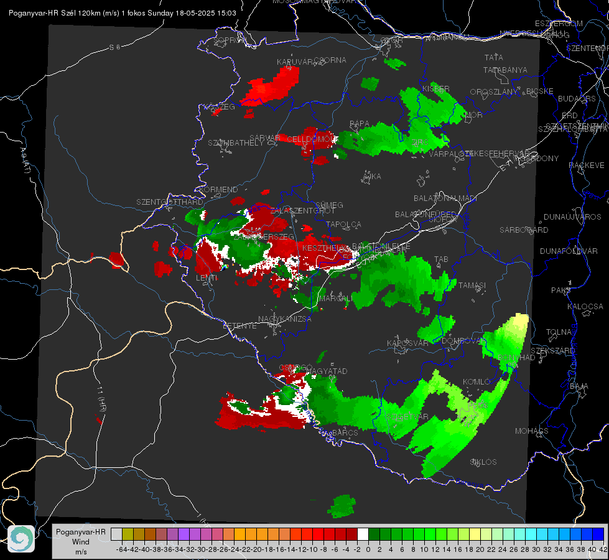Click the BICSKE town label
This screenshot has width=609, height=560.
pos(539,91)
